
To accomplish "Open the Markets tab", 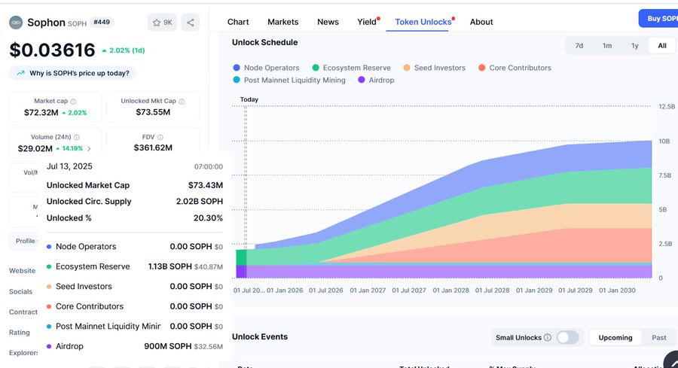I will click(x=282, y=22).
